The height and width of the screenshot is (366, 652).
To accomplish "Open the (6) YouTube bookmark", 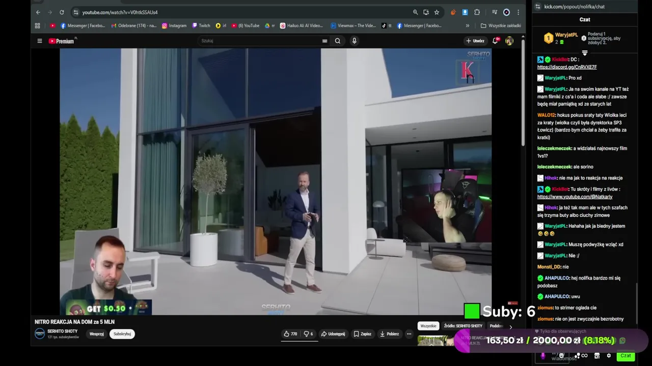I will coord(246,25).
